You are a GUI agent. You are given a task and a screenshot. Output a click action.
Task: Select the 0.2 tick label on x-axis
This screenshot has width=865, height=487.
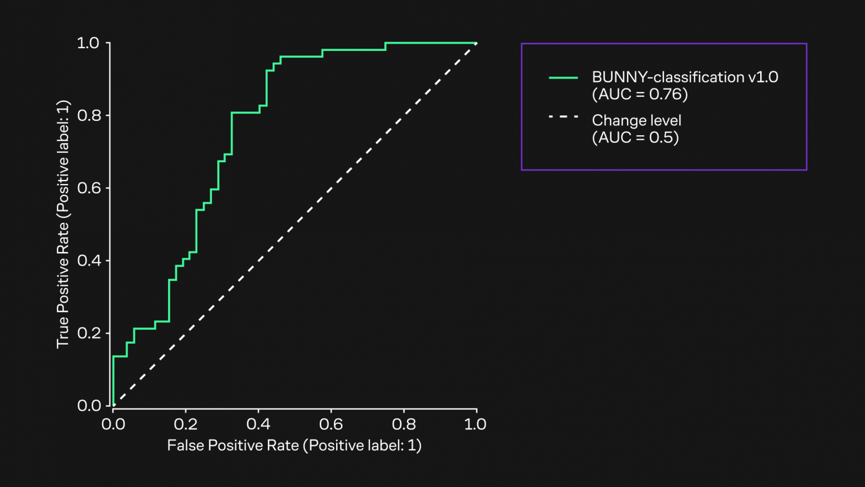click(x=186, y=424)
